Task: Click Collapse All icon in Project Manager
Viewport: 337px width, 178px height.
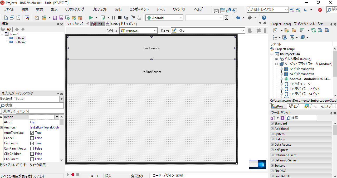Action: tap(327, 30)
